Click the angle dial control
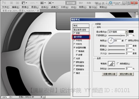 (111, 40)
